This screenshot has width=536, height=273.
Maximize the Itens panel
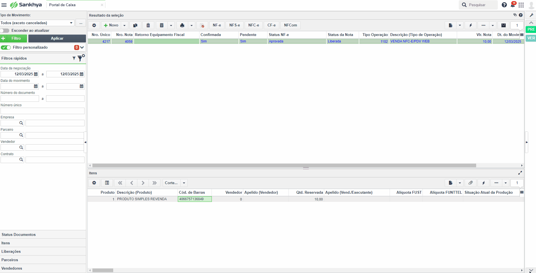tap(520, 173)
